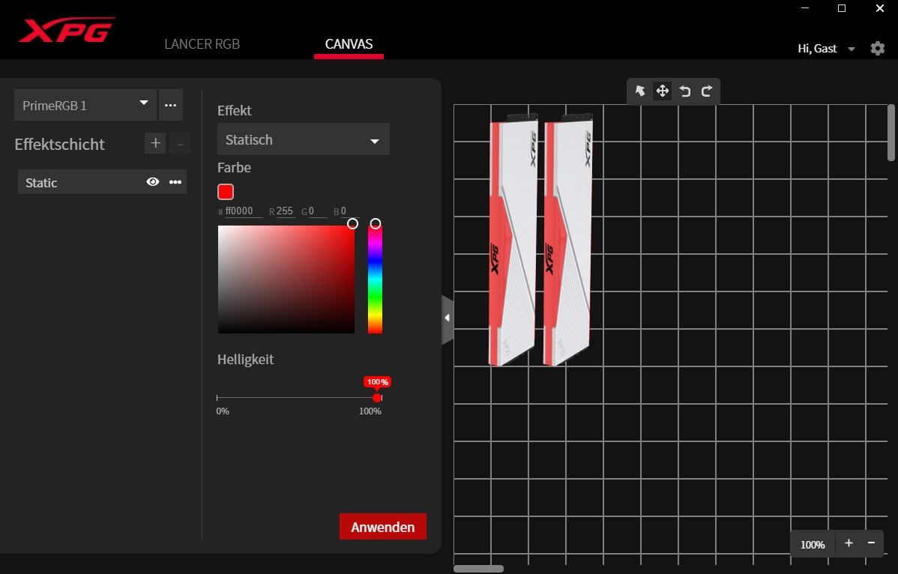Screen dimensions: 898x574
Task: Add a new effect layer with plus
Action: (x=155, y=143)
